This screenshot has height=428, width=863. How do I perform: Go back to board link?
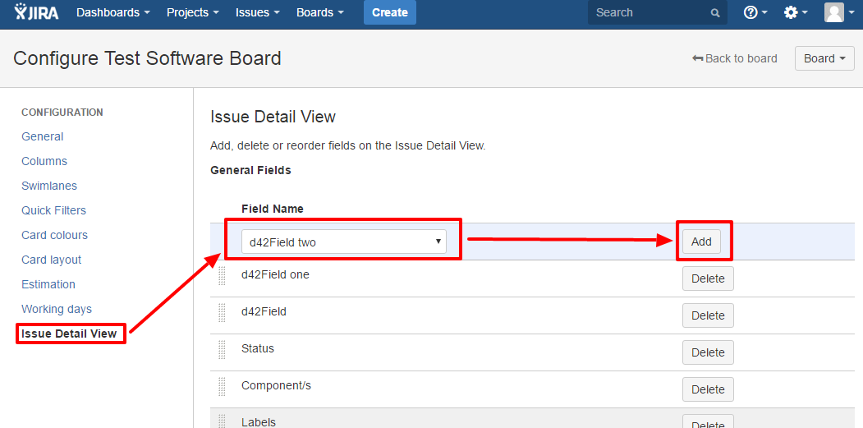pos(735,58)
